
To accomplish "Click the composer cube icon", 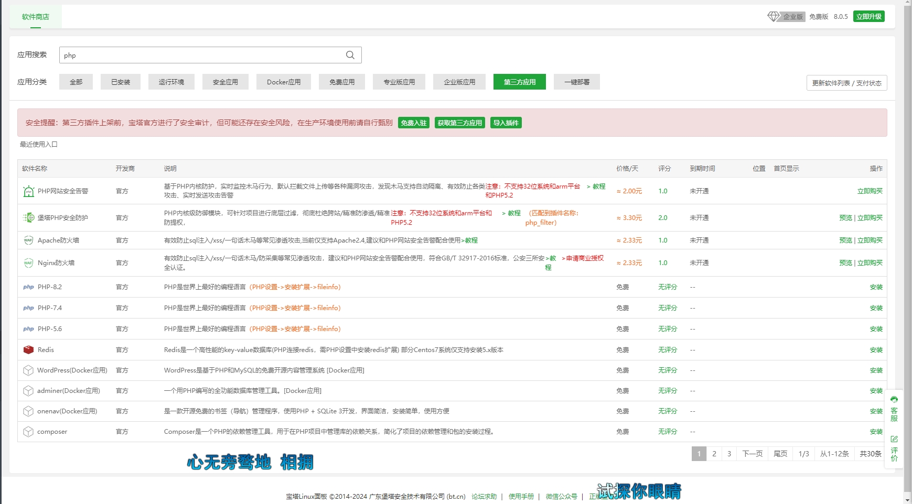I will coord(28,432).
